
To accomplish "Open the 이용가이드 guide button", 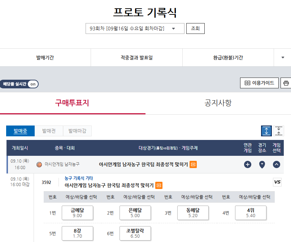I will click(x=259, y=83).
